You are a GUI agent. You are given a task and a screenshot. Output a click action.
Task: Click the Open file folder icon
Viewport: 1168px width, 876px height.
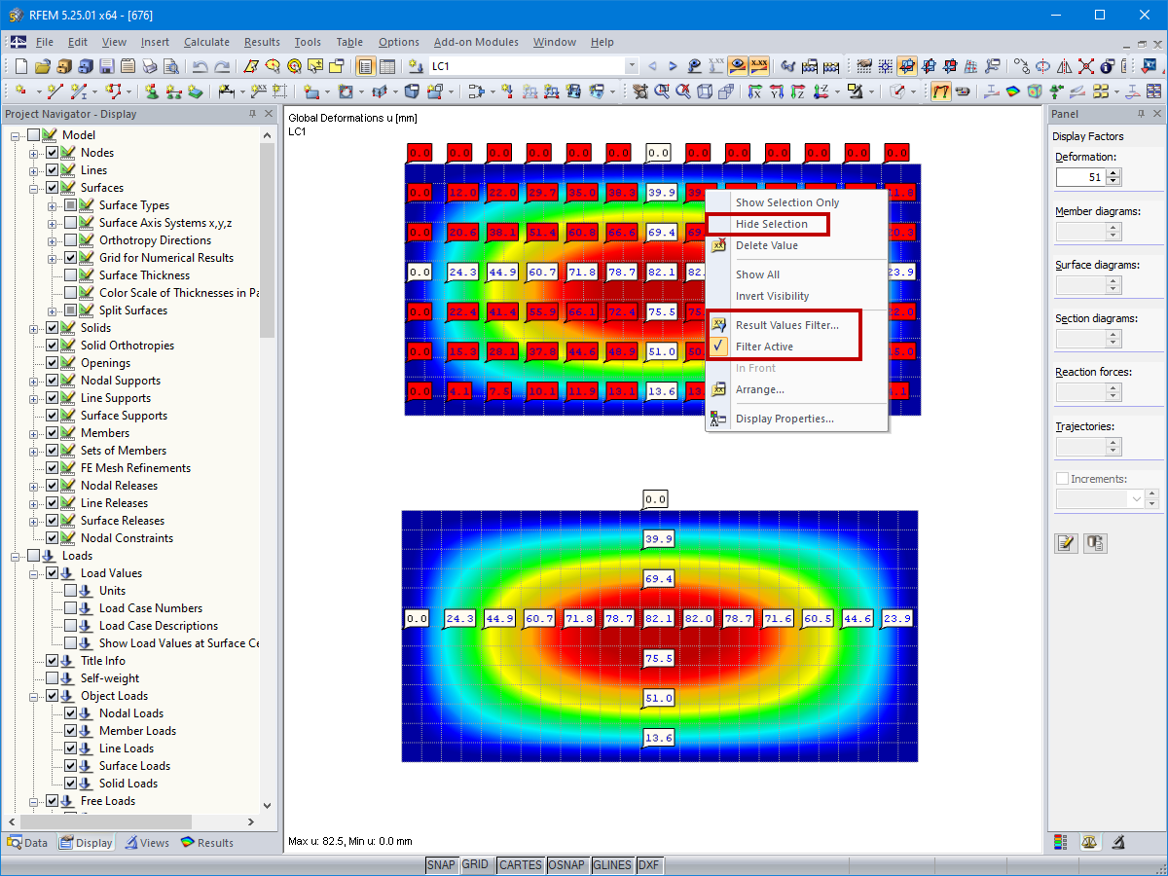(x=43, y=66)
